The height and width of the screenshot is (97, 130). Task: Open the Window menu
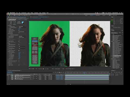44,13
